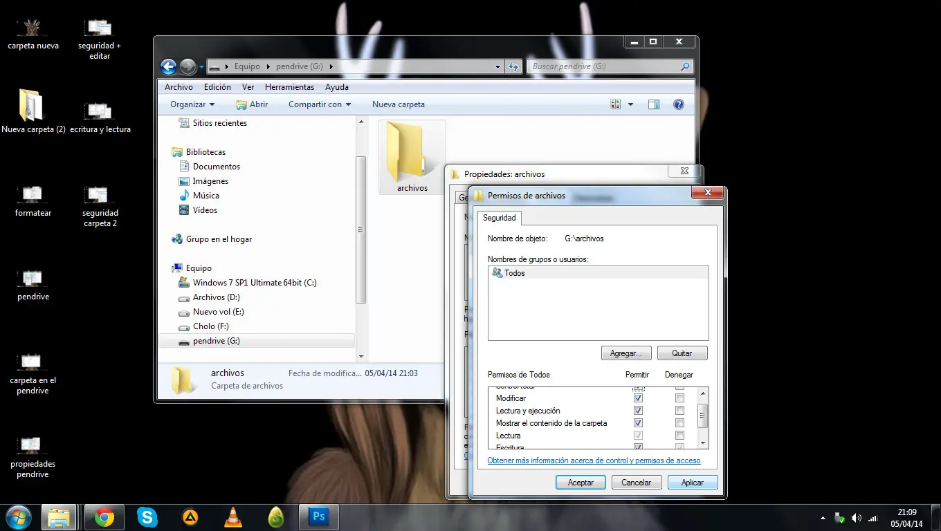
Task: Launch VLC media player from taskbar
Action: click(x=233, y=517)
